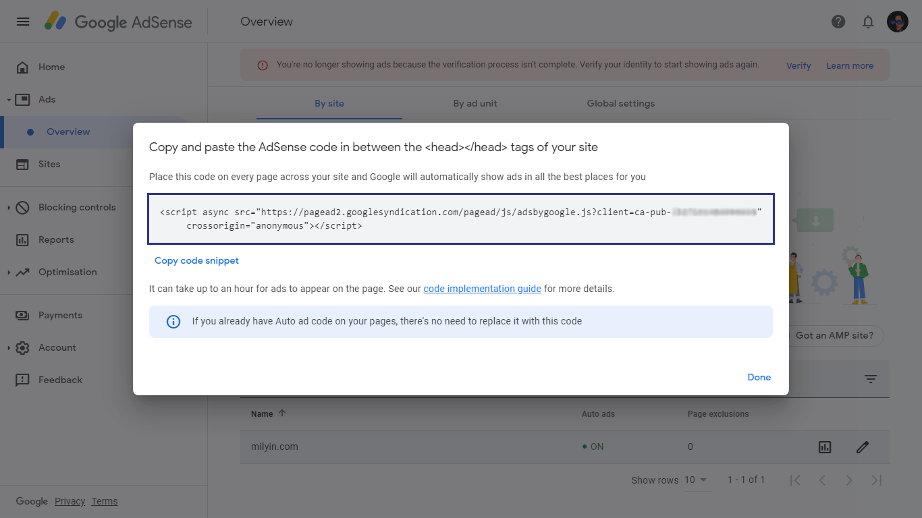Open the table filter icon
Screen dimensions: 922x518
tap(871, 379)
